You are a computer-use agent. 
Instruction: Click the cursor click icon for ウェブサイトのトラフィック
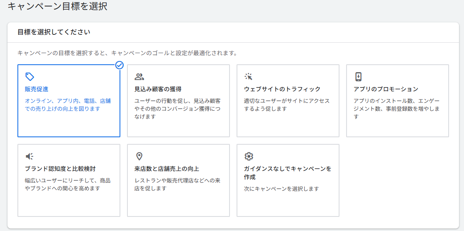tap(249, 77)
